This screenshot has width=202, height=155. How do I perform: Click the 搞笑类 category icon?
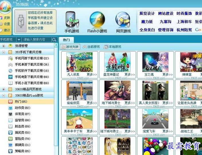[x=10, y=132]
